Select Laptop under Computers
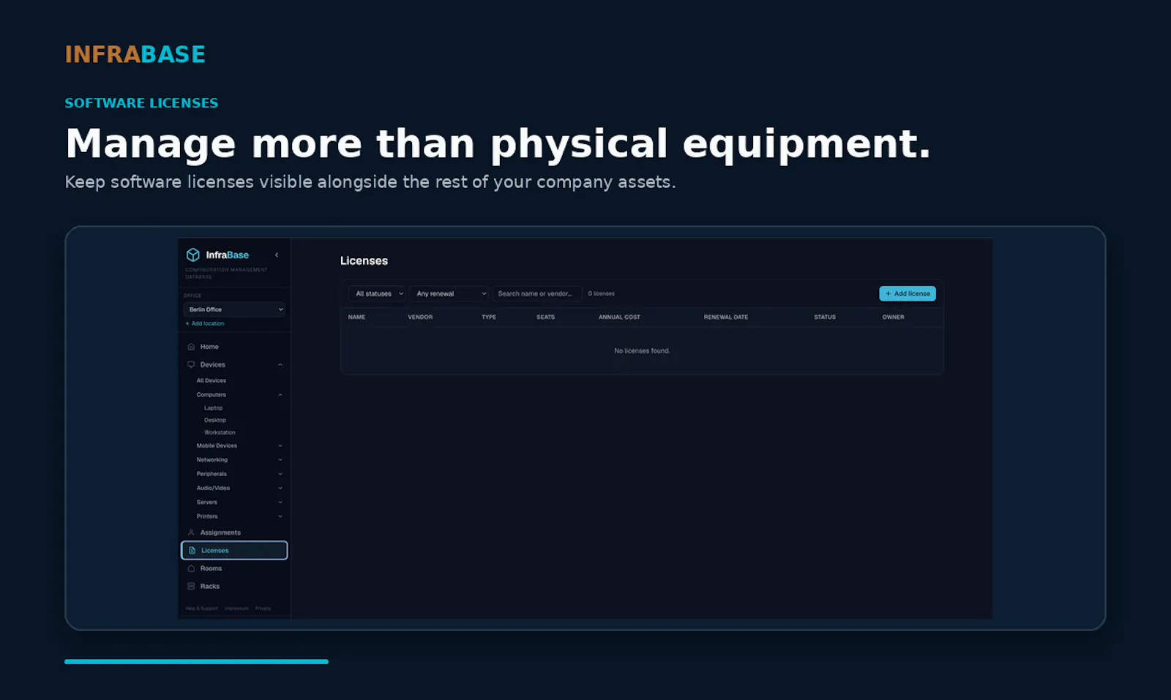 point(213,408)
